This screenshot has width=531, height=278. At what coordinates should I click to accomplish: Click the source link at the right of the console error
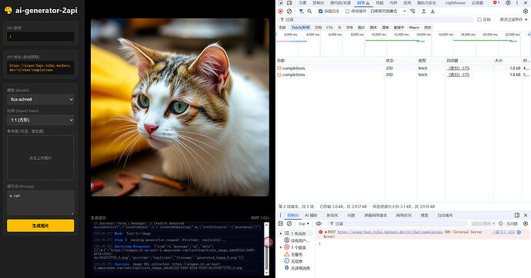504,232
